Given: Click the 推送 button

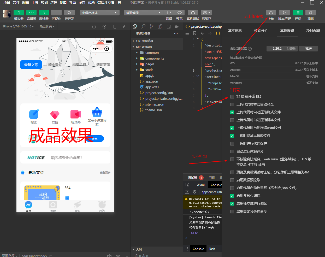Looking at the screenshot, I should (x=309, y=49).
